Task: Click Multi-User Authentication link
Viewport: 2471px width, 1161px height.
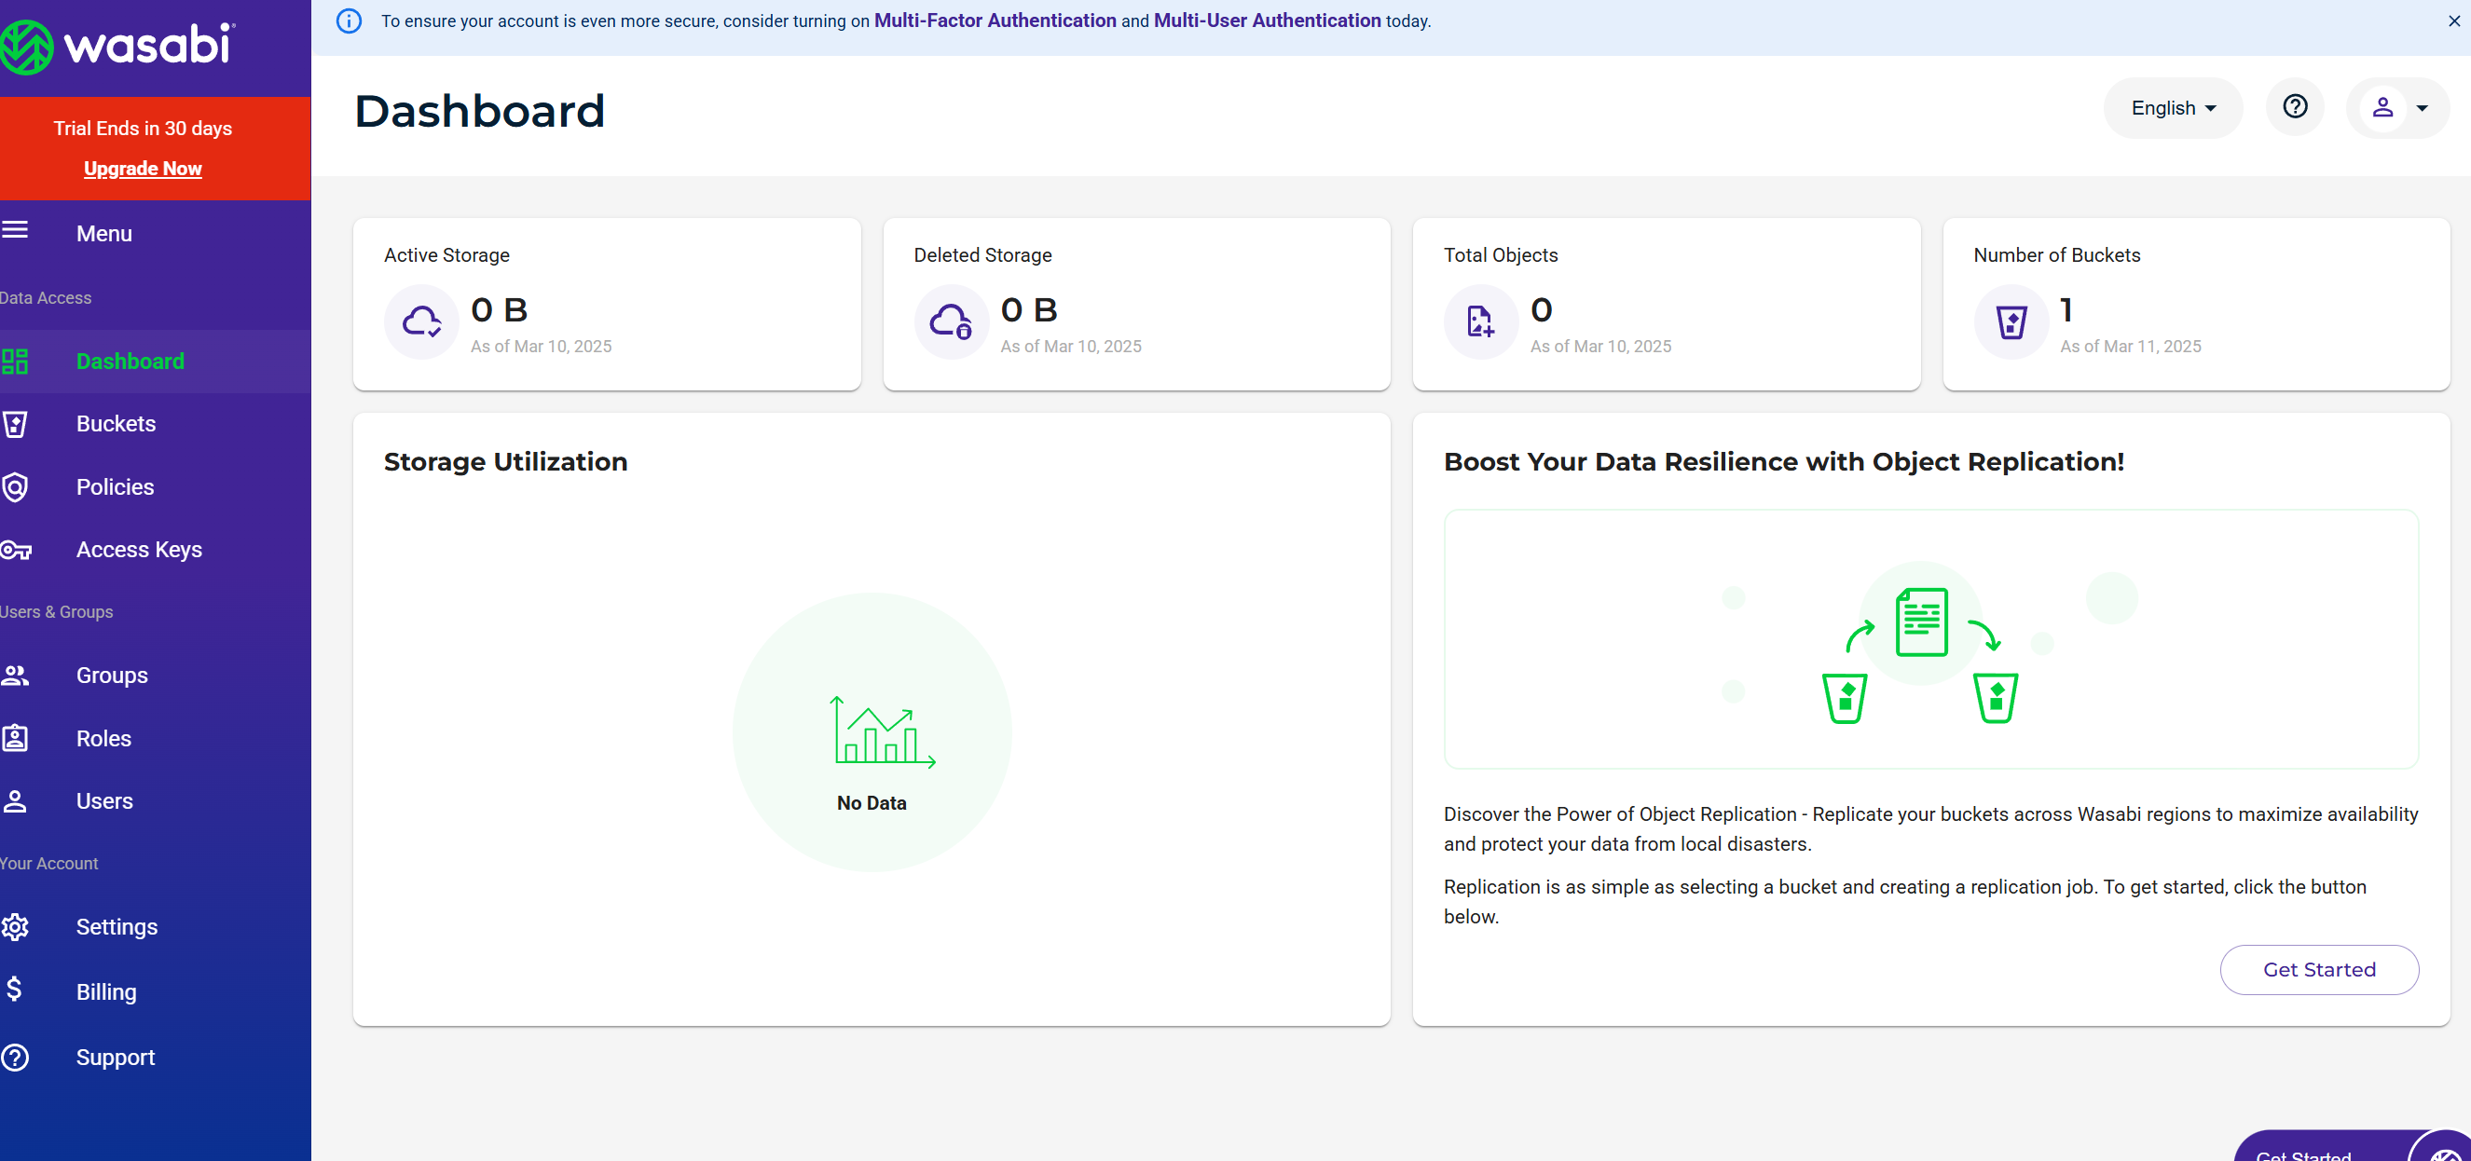Action: (x=1267, y=21)
